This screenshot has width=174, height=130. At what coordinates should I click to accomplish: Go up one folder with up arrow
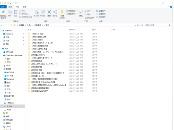point(12,25)
